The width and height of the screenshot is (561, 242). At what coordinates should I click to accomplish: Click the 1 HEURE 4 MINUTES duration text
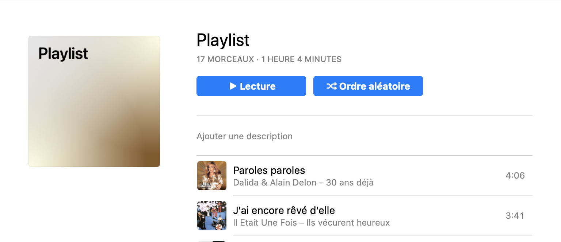[x=301, y=59]
